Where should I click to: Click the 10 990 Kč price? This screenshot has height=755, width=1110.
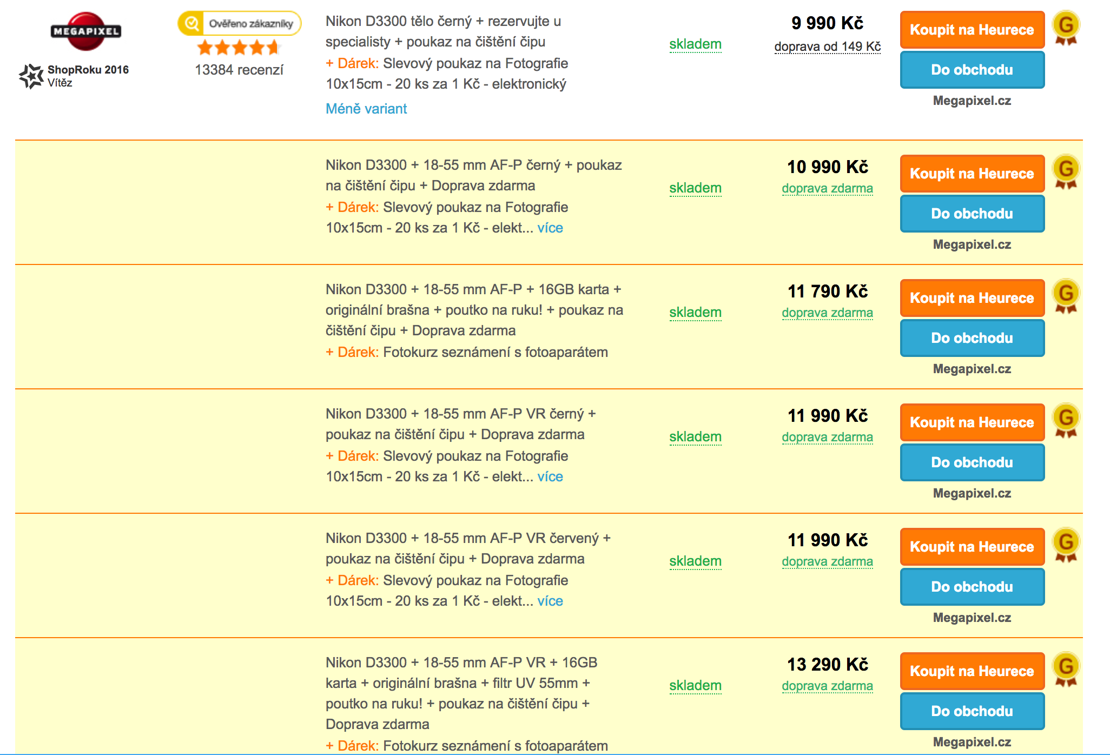coord(827,167)
